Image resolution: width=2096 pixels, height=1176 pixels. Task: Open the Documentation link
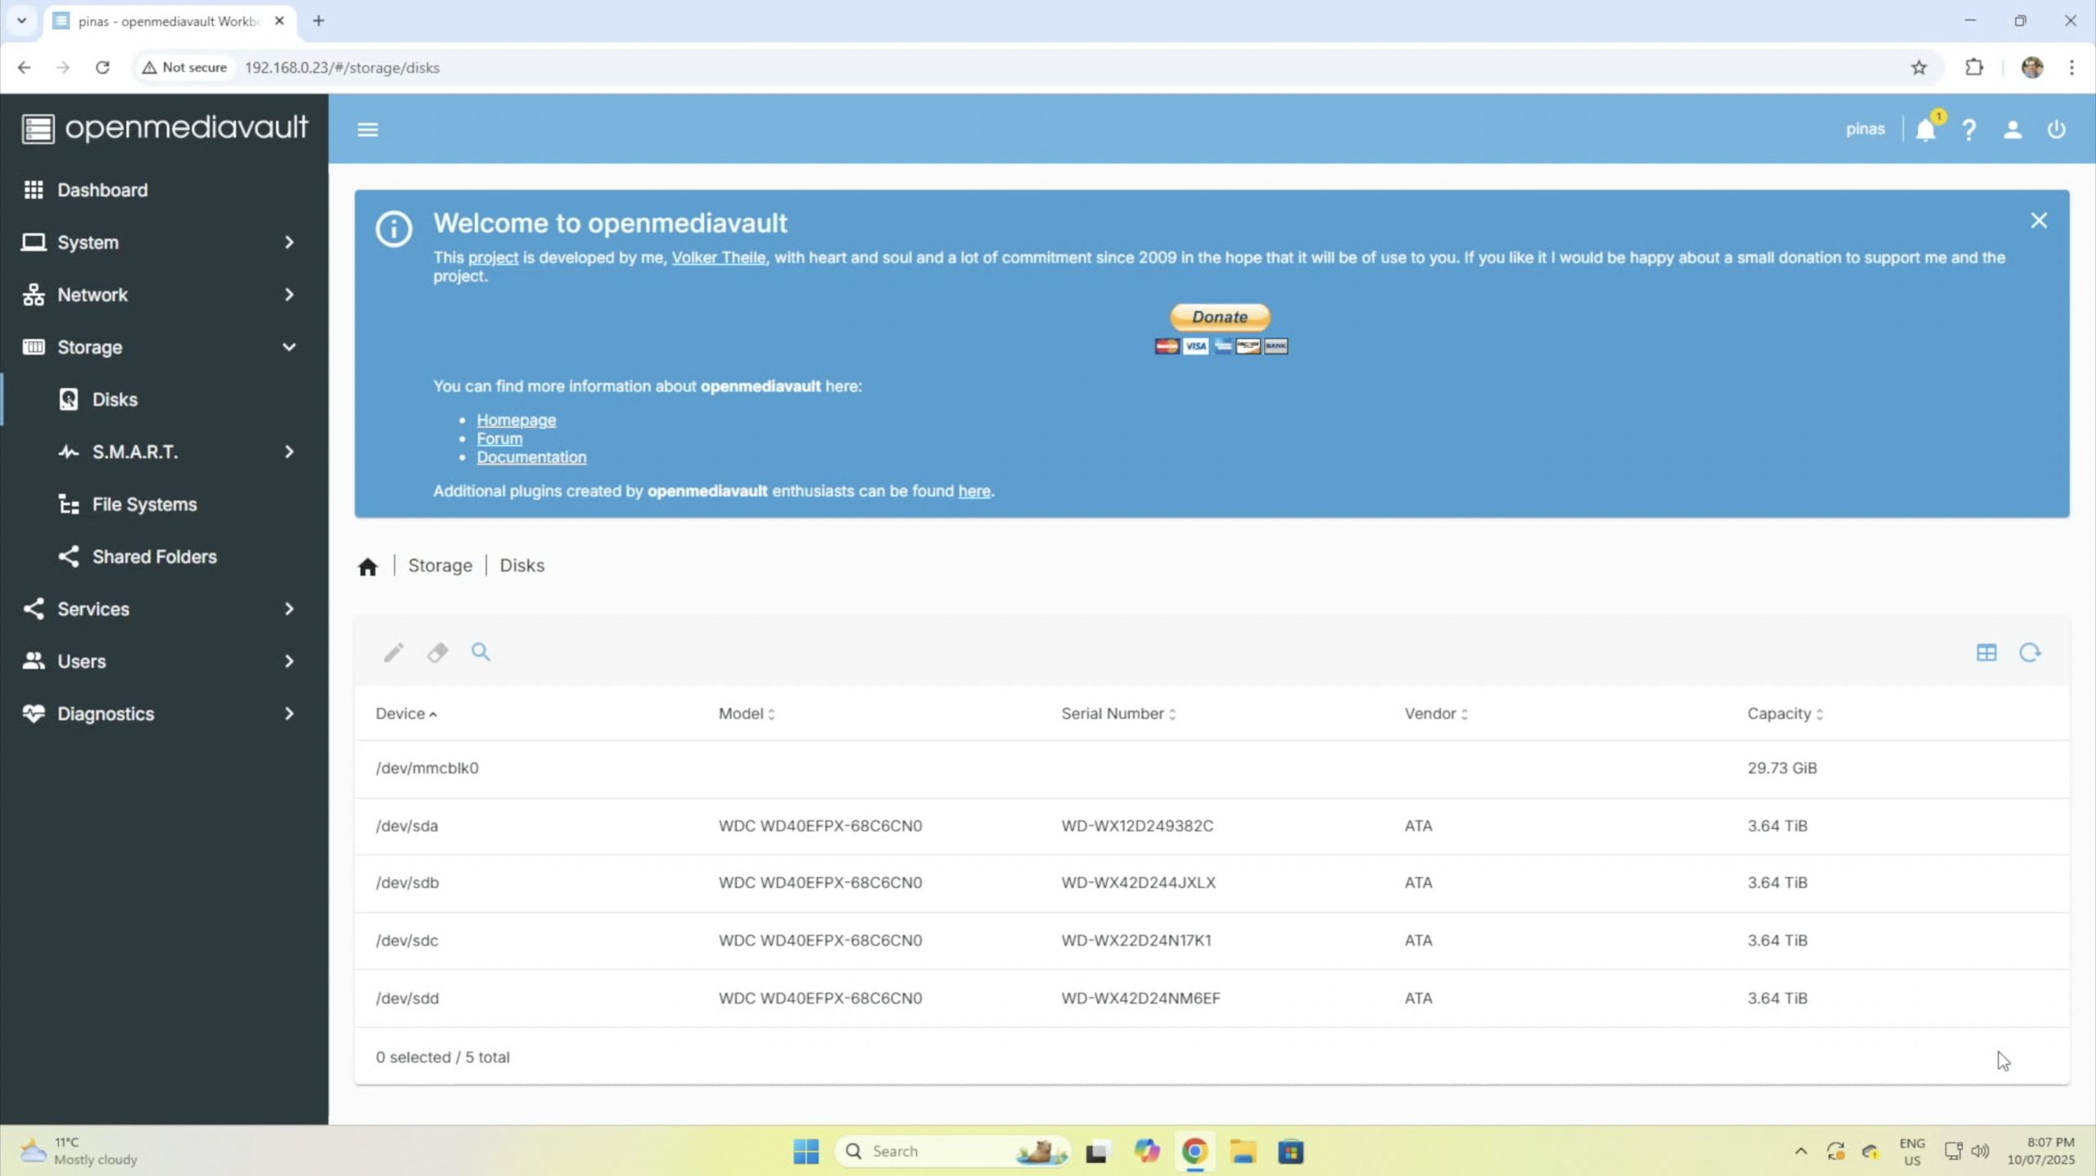(531, 457)
